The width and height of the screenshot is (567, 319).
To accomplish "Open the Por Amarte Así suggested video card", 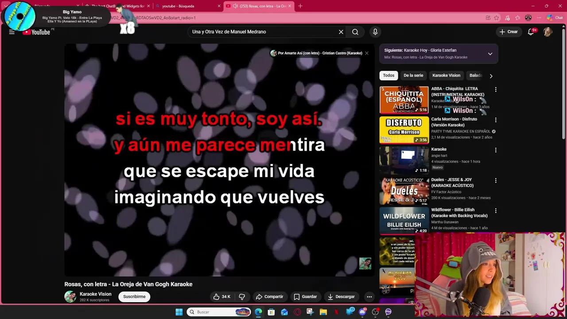I will pos(316,53).
